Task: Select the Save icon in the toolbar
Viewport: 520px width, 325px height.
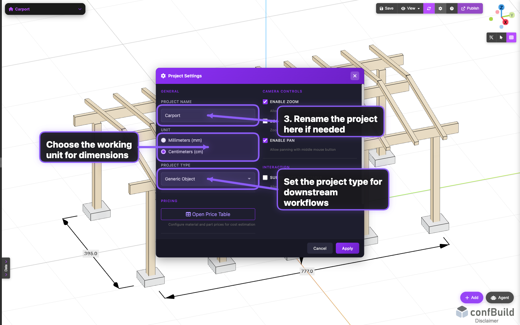Action: coord(382,8)
